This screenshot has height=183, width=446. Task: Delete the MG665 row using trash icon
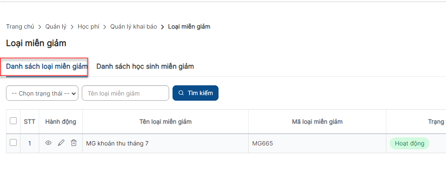(x=74, y=143)
